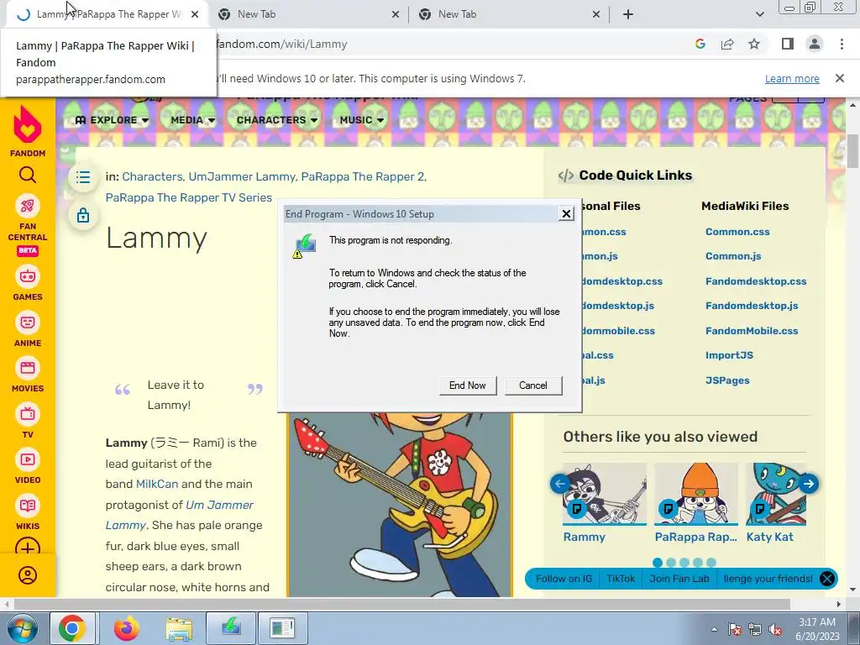Expand the Explore dropdown menu

(x=112, y=120)
